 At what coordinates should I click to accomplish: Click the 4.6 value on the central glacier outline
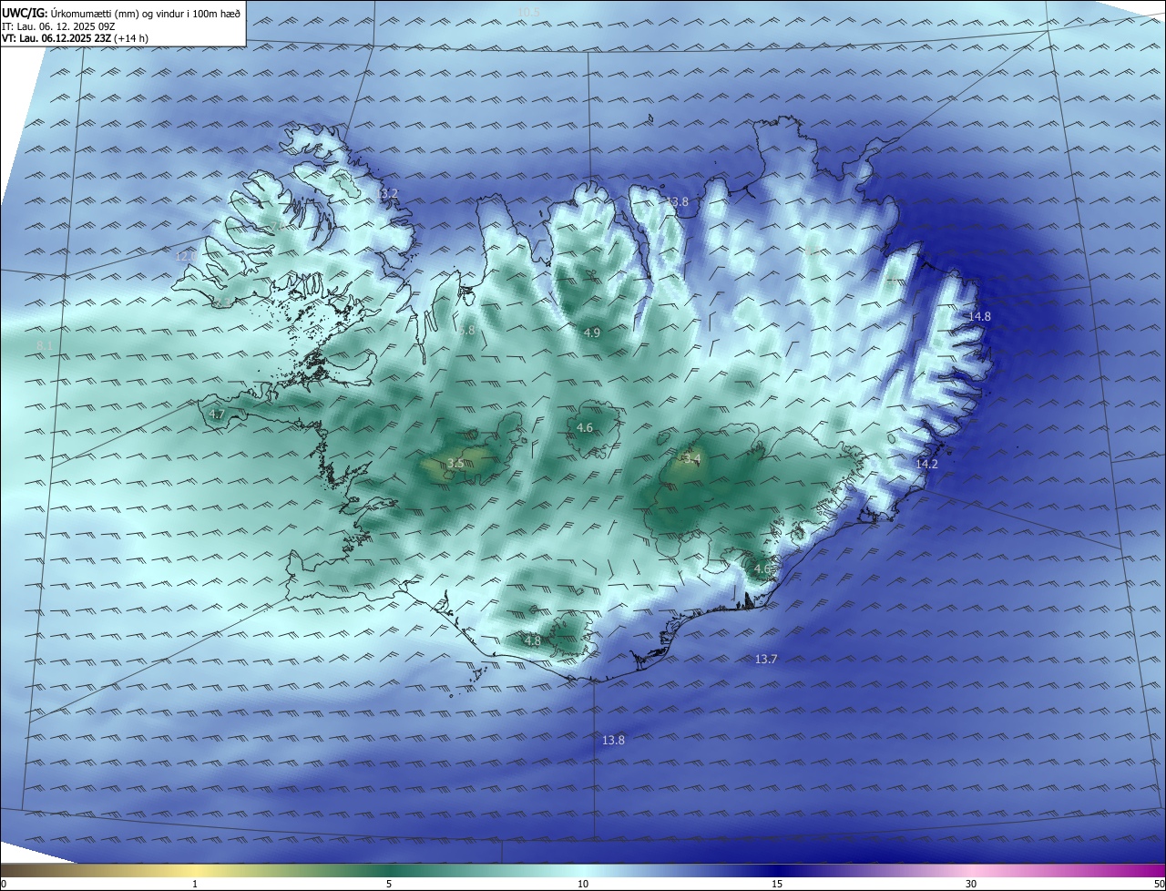pyautogui.click(x=585, y=428)
